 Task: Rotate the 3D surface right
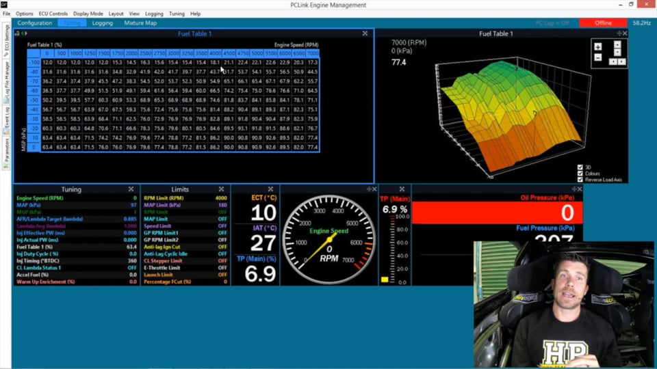pos(622,62)
